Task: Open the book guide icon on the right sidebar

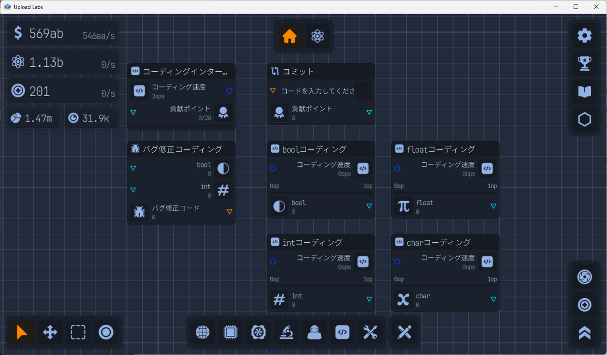Action: [x=584, y=92]
